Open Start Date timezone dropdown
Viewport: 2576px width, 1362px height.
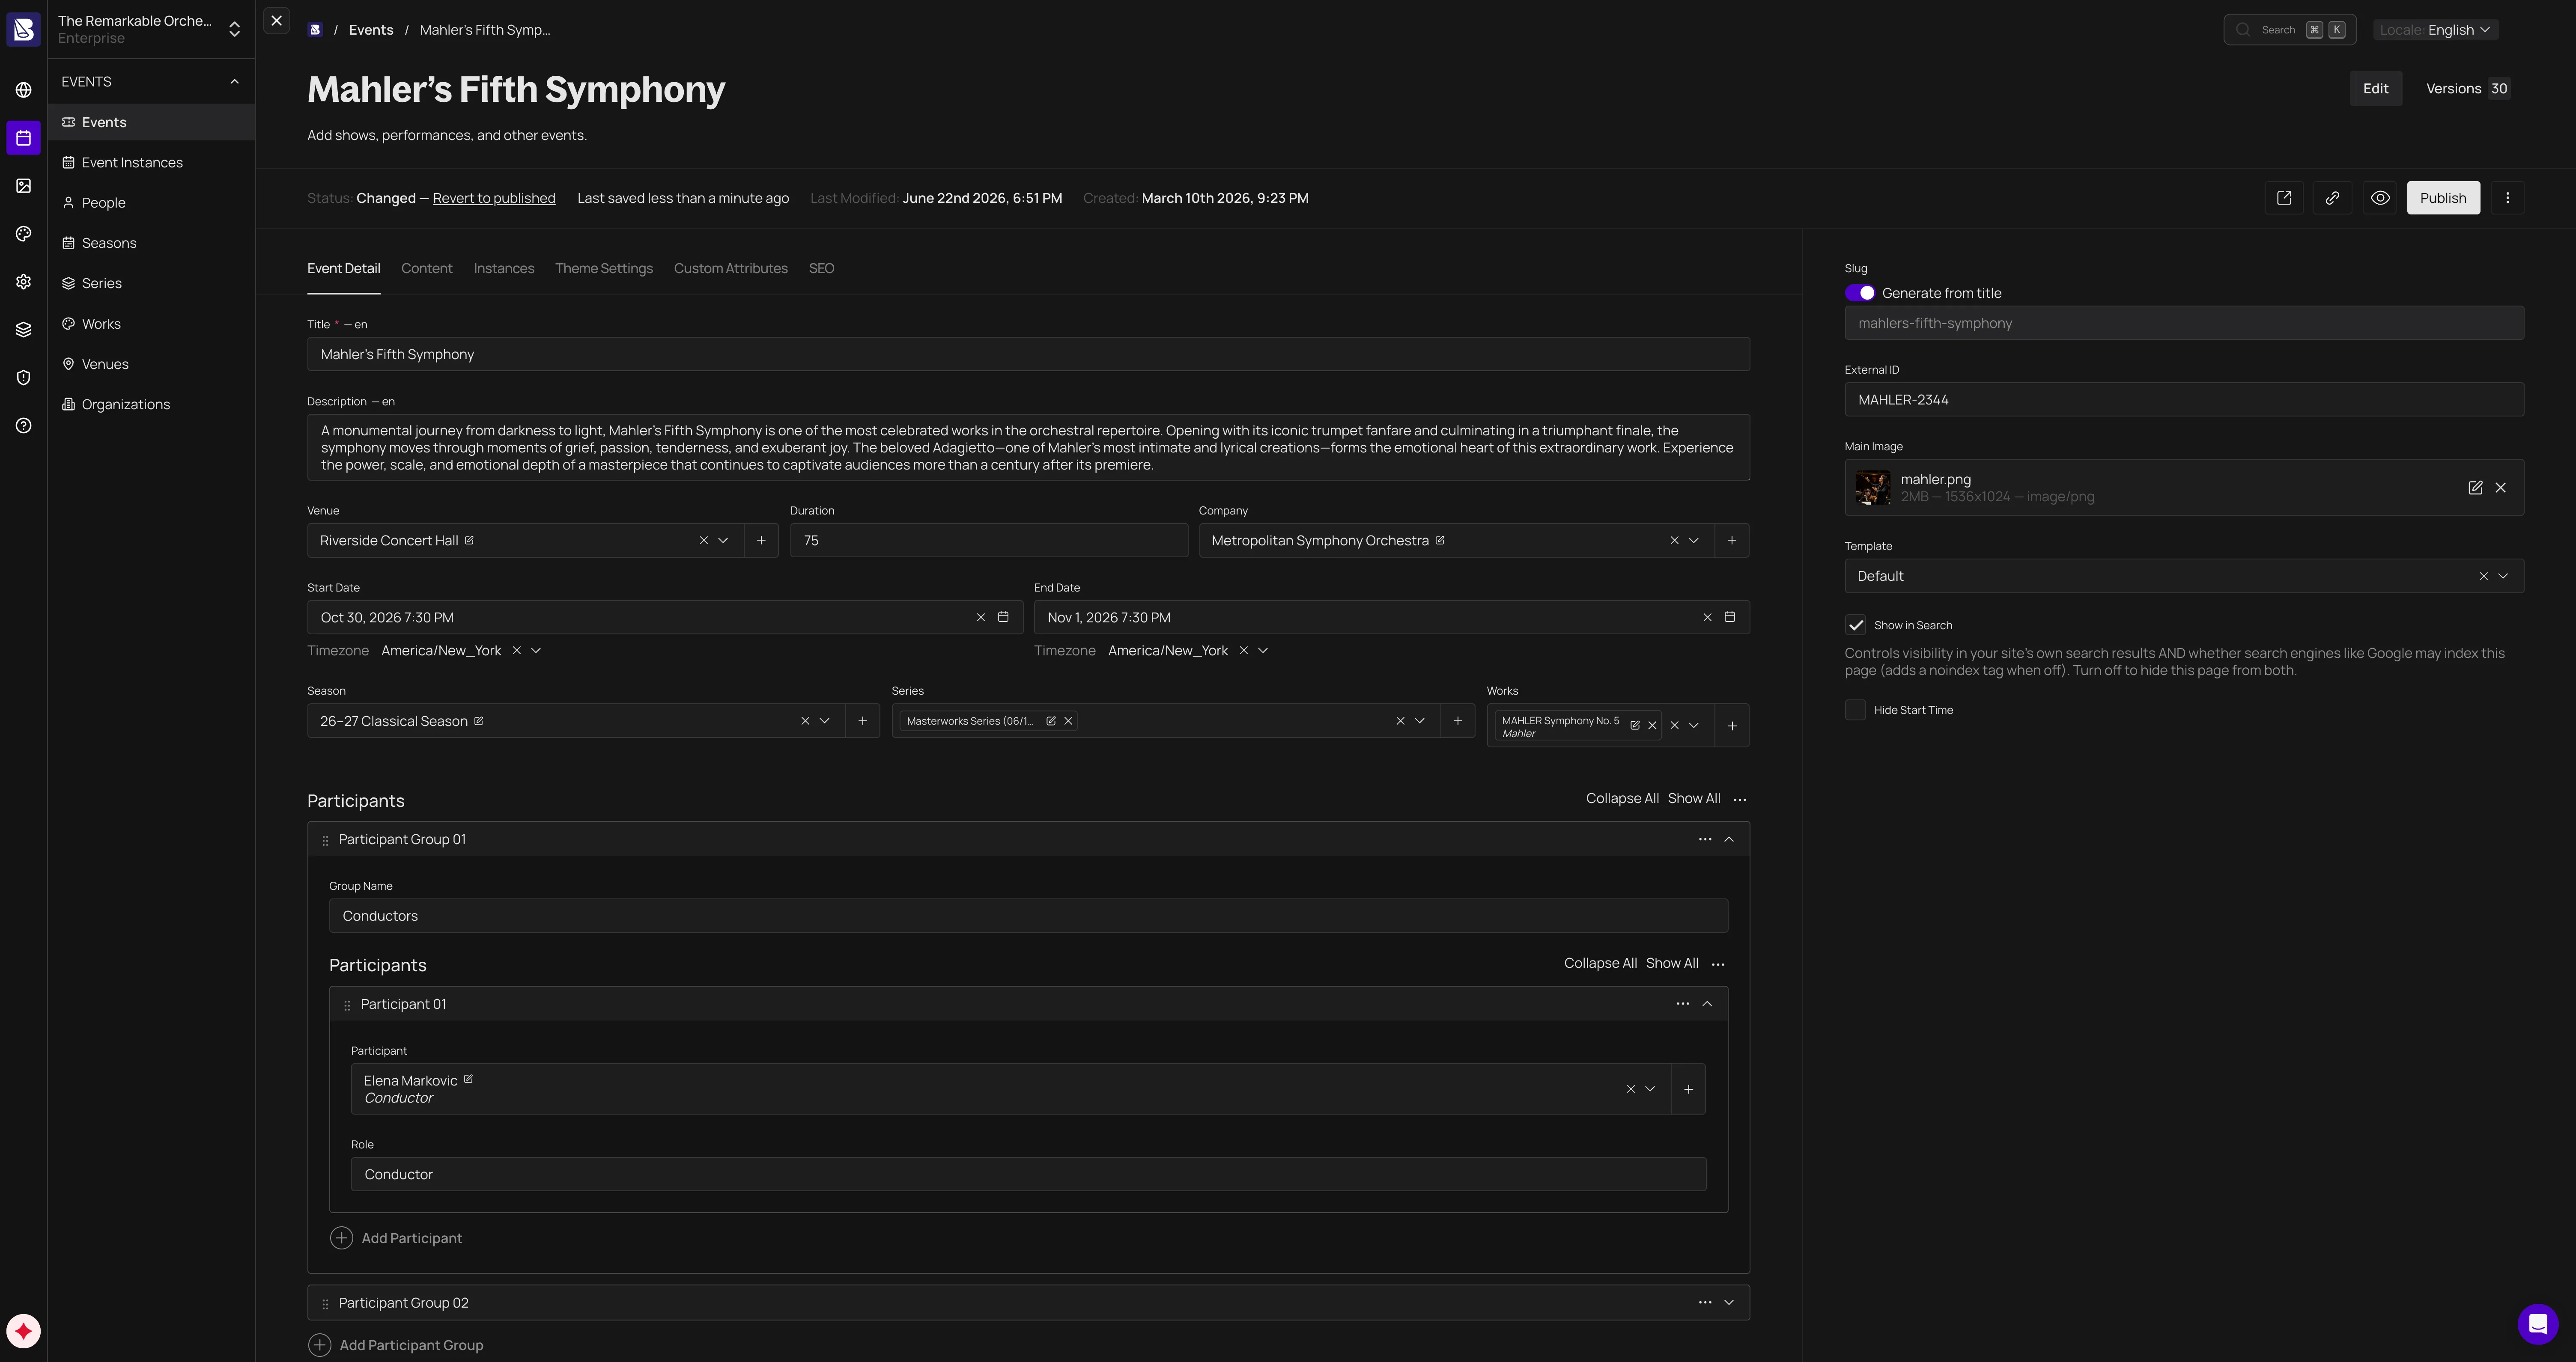pos(536,651)
